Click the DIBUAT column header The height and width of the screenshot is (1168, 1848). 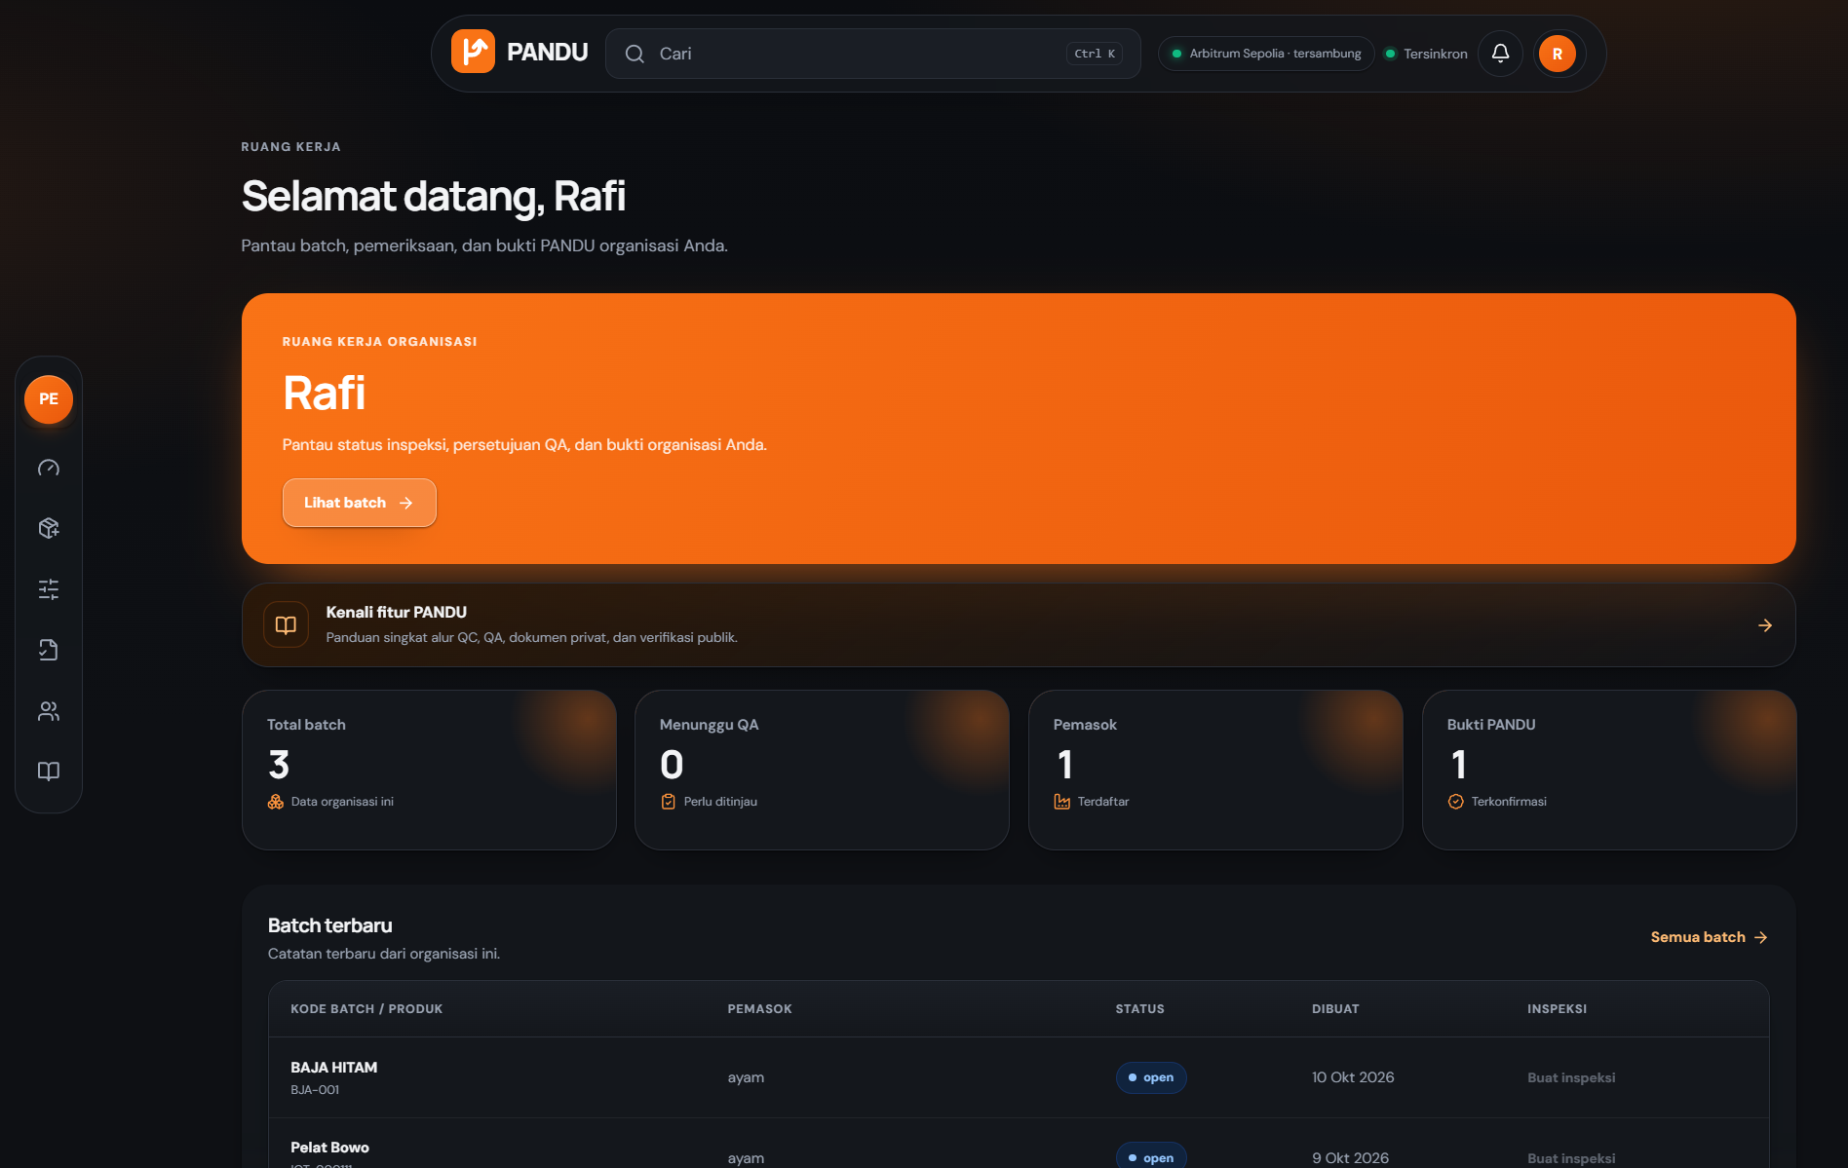pyautogui.click(x=1335, y=1009)
